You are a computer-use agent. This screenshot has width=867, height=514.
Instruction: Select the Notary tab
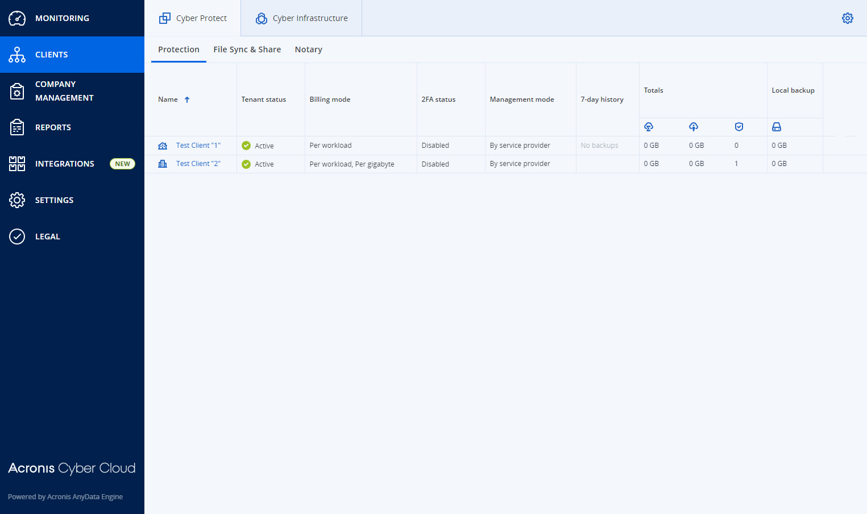click(x=308, y=49)
